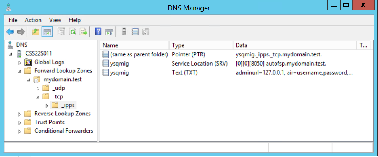
Task: Open the View menu
Action: [55, 20]
